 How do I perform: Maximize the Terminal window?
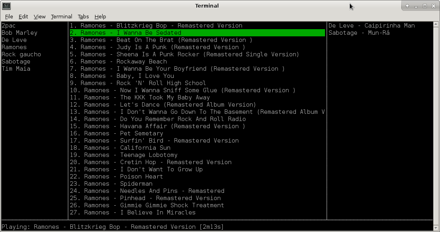point(424,6)
